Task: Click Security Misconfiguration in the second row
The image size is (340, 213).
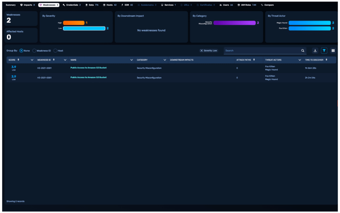Action: [149, 78]
